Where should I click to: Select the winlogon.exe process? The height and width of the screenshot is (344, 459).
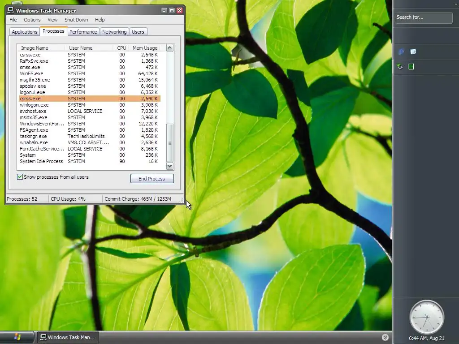(90, 105)
